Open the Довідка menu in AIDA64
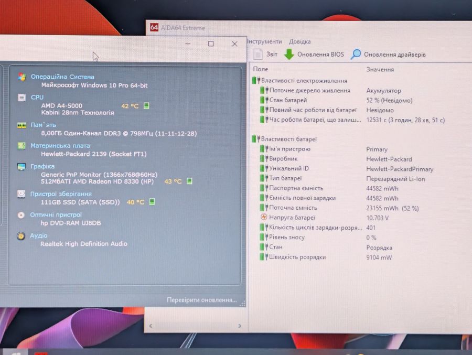 [300, 41]
